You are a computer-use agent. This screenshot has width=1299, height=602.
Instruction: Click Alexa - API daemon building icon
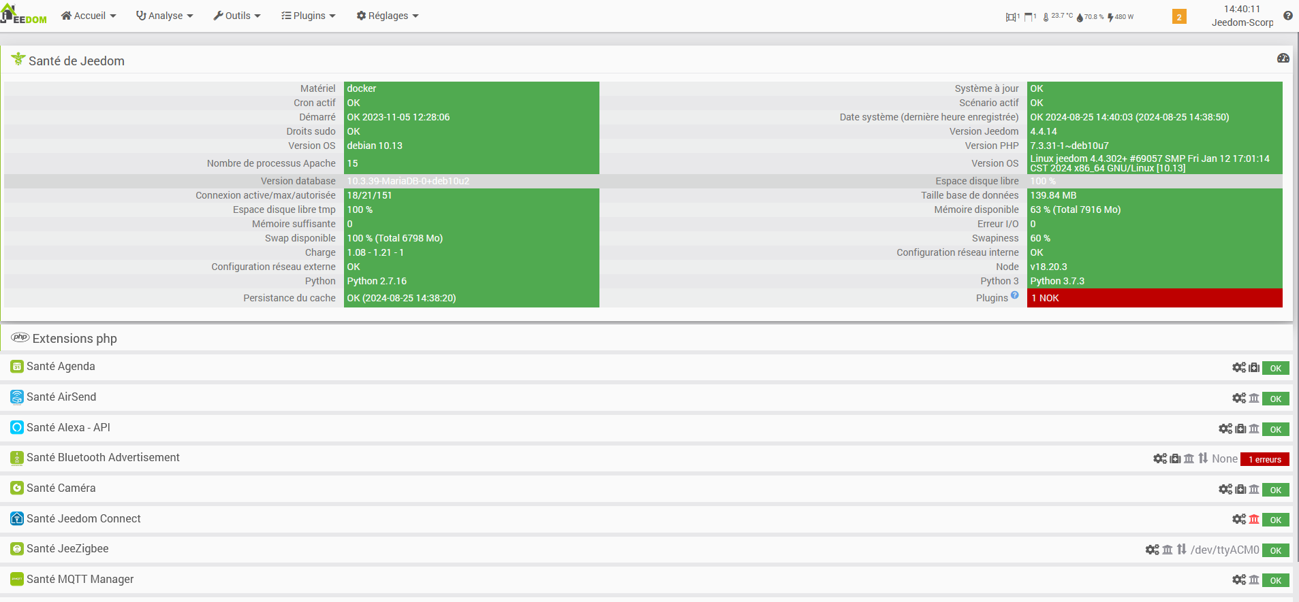(x=1254, y=429)
